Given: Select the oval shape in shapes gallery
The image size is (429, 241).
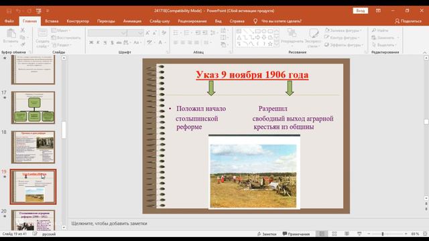Looking at the screenshot, I should point(263,31).
